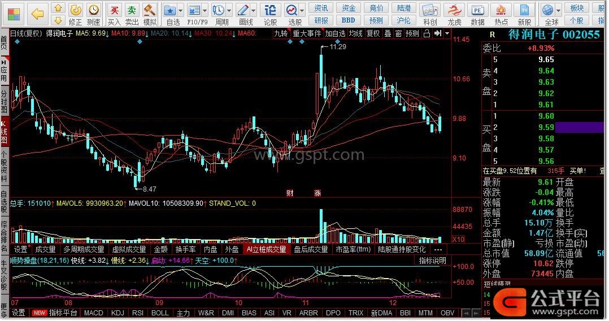
Task: Open the 龙虎 dragon-tiger list icon
Action: point(454,14)
